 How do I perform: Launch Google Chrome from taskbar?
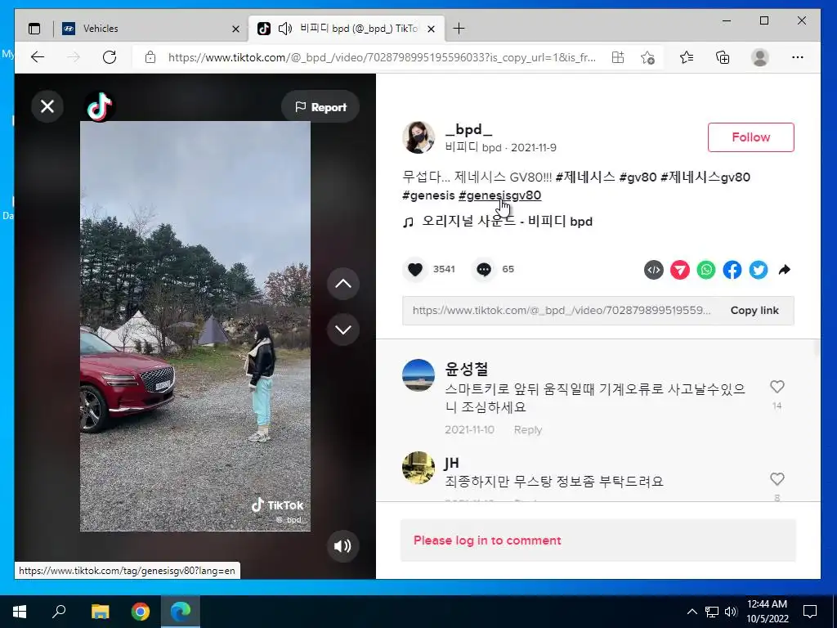pos(141,612)
